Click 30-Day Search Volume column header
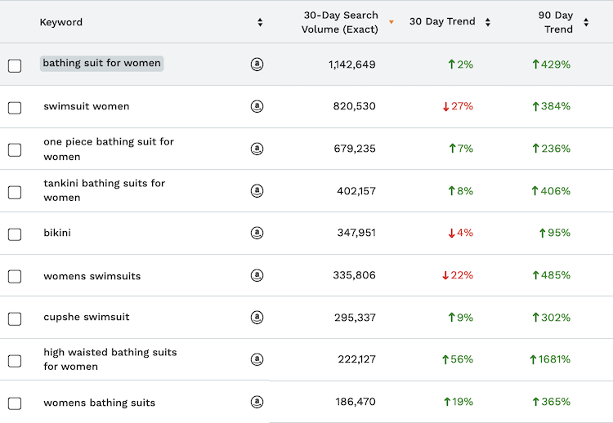 (339, 22)
